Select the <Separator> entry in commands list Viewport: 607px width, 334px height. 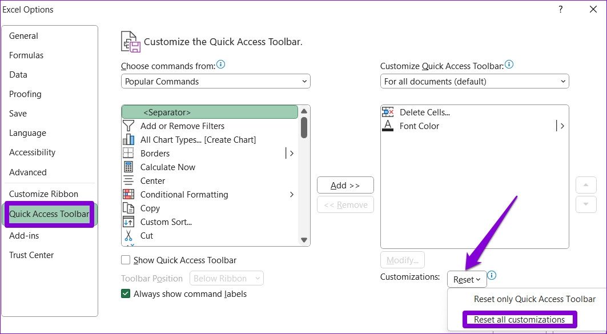(x=210, y=112)
